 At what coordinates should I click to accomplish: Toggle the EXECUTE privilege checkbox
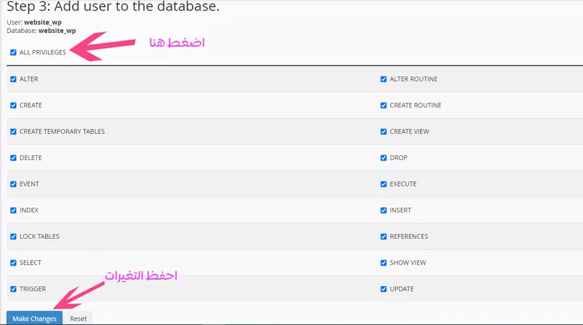(383, 185)
